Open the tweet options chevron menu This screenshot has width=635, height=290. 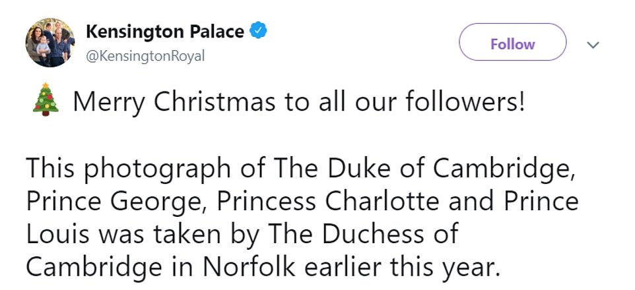point(592,45)
